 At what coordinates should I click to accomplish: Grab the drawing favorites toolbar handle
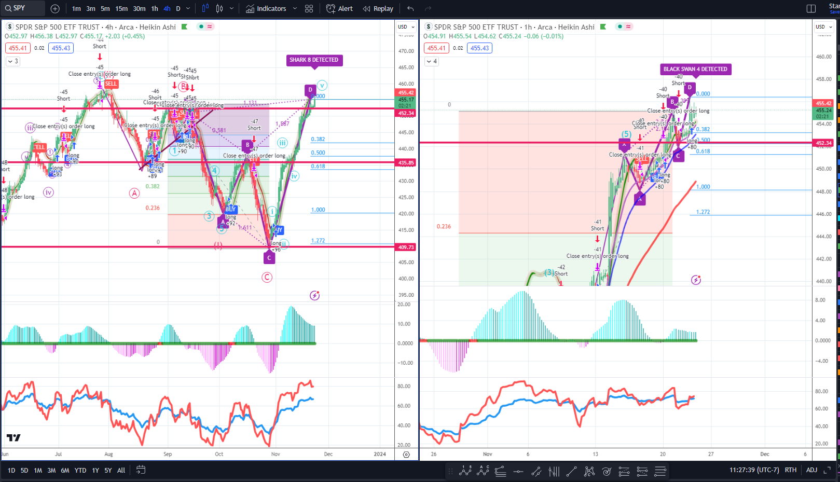click(450, 471)
